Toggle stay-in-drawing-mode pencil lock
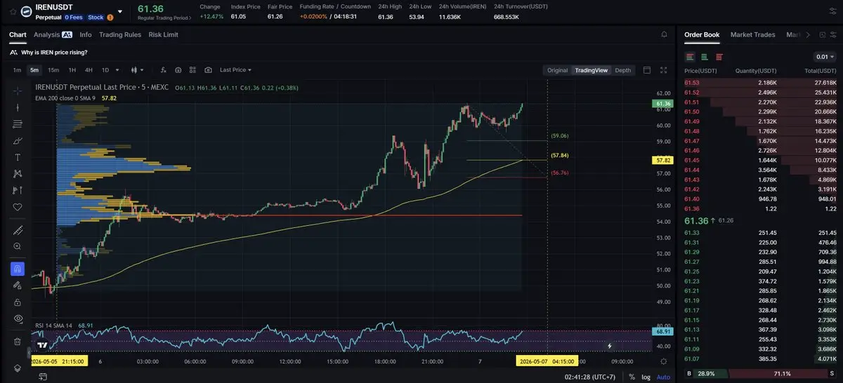 pos(18,285)
